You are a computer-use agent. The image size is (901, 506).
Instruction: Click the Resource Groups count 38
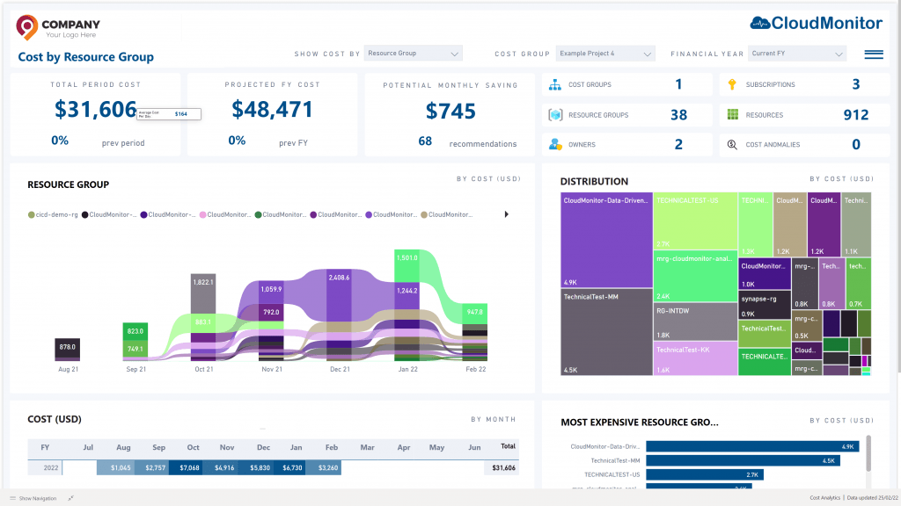click(x=678, y=115)
